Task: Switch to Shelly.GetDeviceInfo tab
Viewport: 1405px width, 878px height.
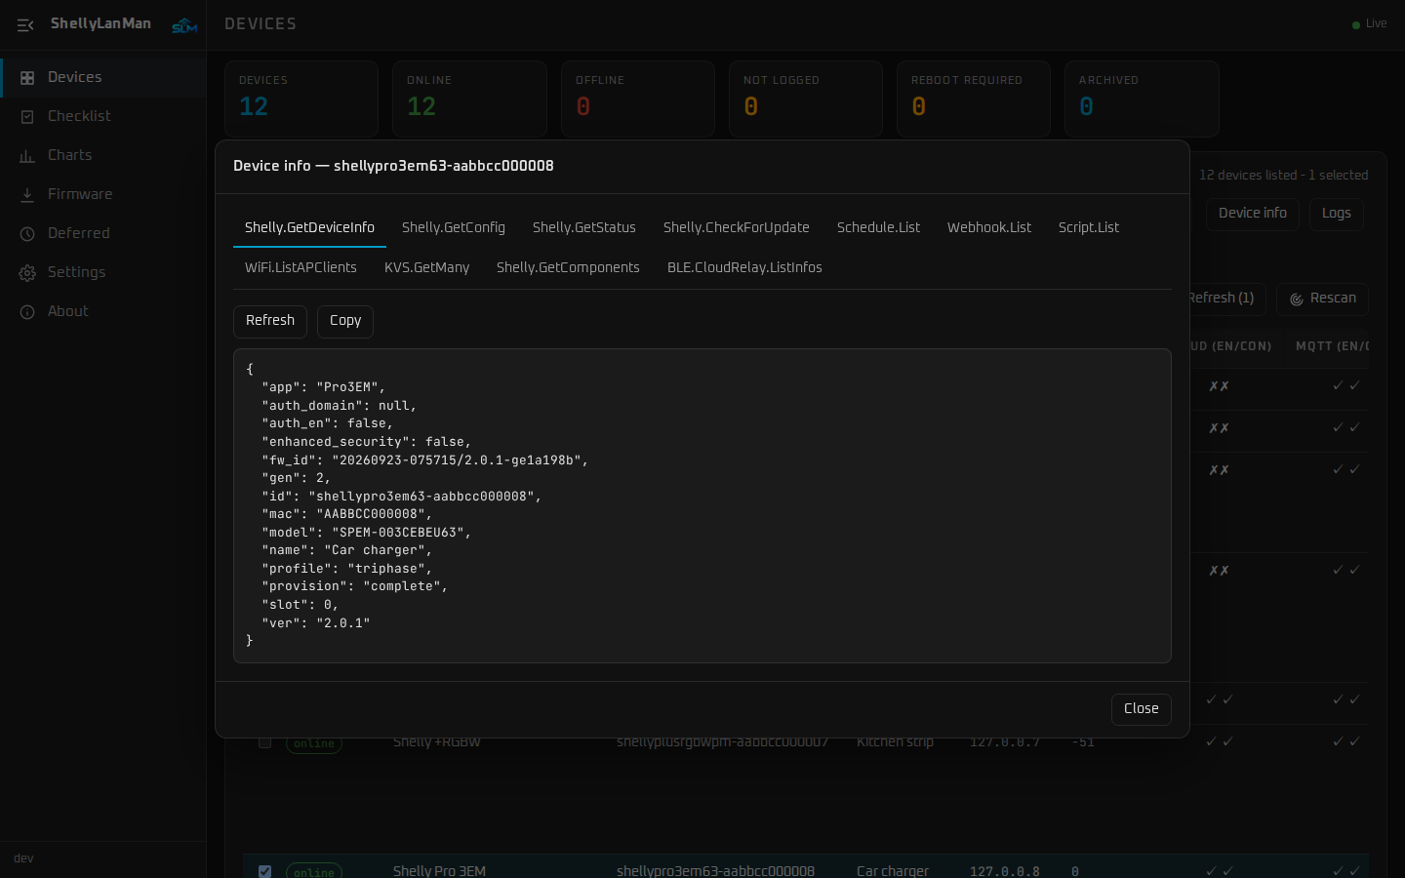Action: click(309, 227)
